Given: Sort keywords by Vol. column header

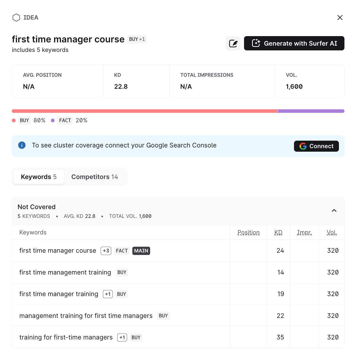Looking at the screenshot, I should tap(331, 233).
